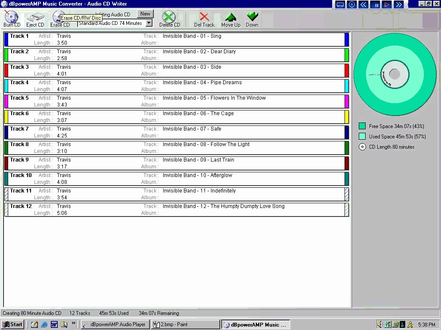441x330 pixels.
Task: Skip to previous track in mini-player
Action: coord(363,4)
